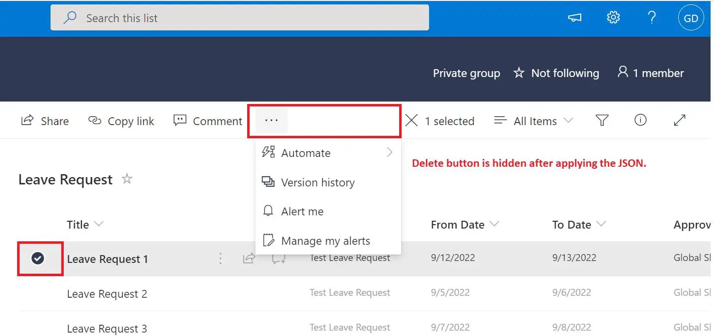The width and height of the screenshot is (714, 336).
Task: Clear the 1 selected items with the X
Action: 411,120
